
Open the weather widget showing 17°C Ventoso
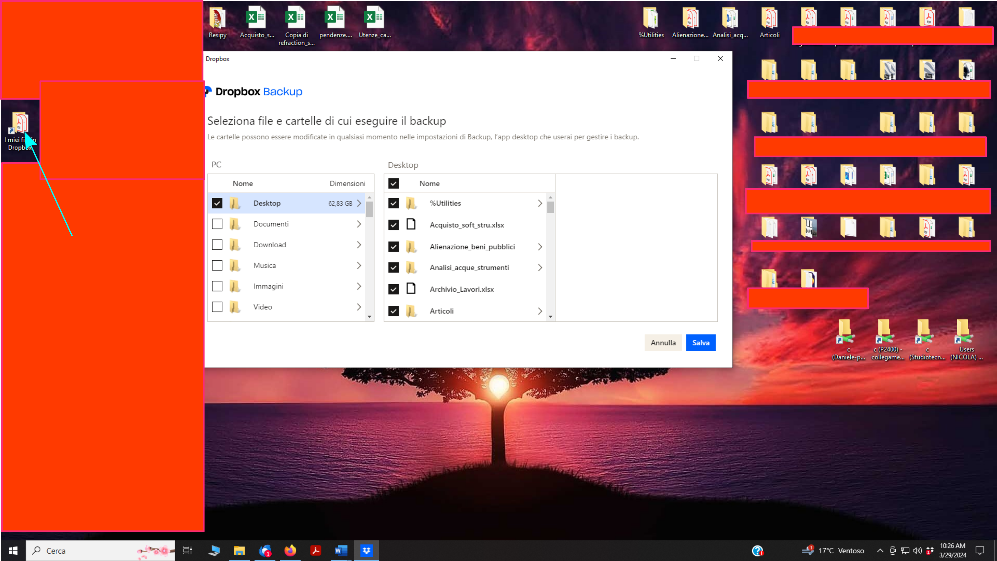point(833,551)
